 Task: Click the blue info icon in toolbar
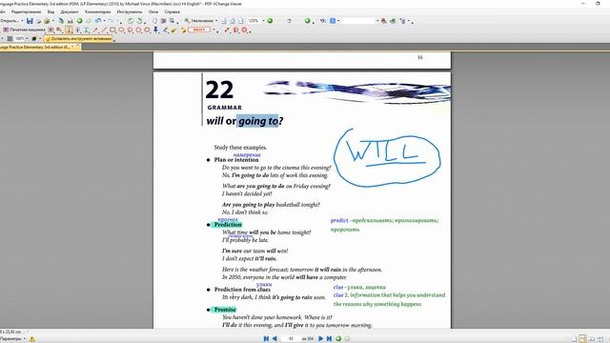[x=333, y=21]
